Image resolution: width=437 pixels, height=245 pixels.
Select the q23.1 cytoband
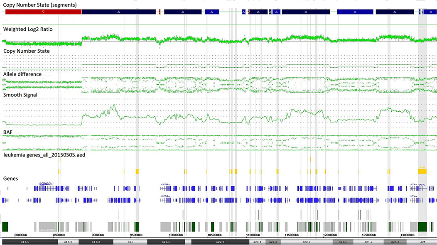point(257,242)
